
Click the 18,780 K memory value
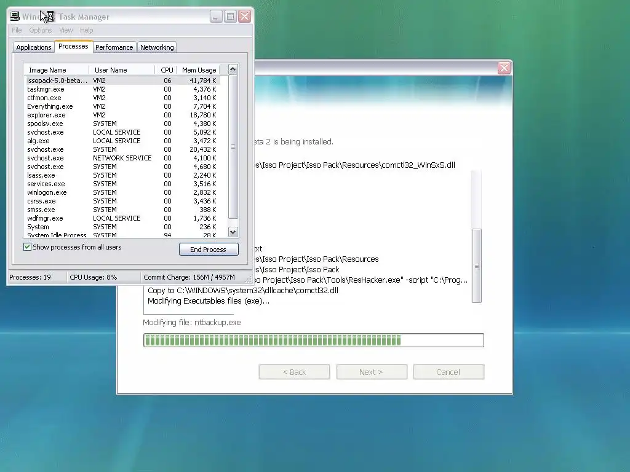click(x=202, y=115)
